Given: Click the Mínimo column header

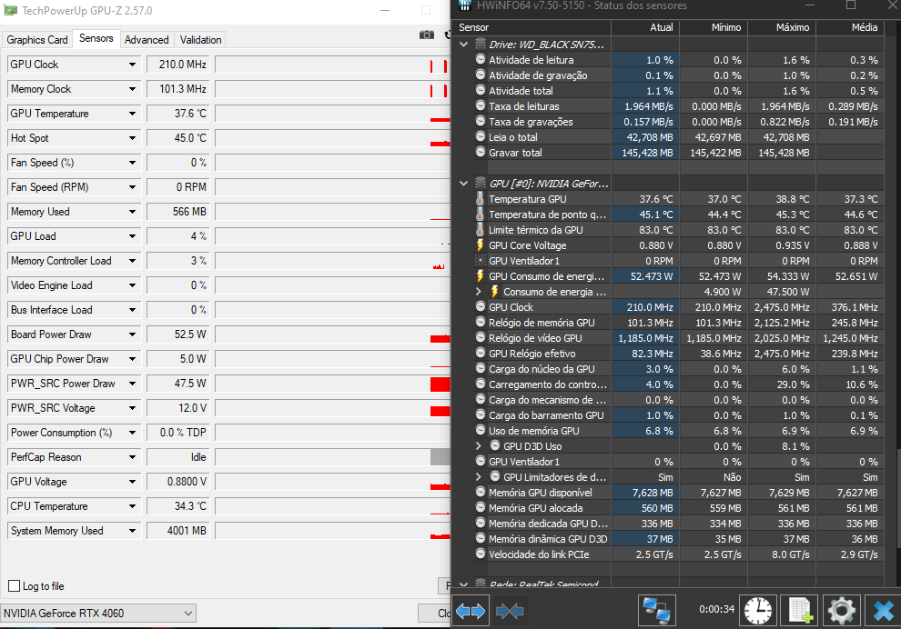Looking at the screenshot, I should (x=714, y=27).
